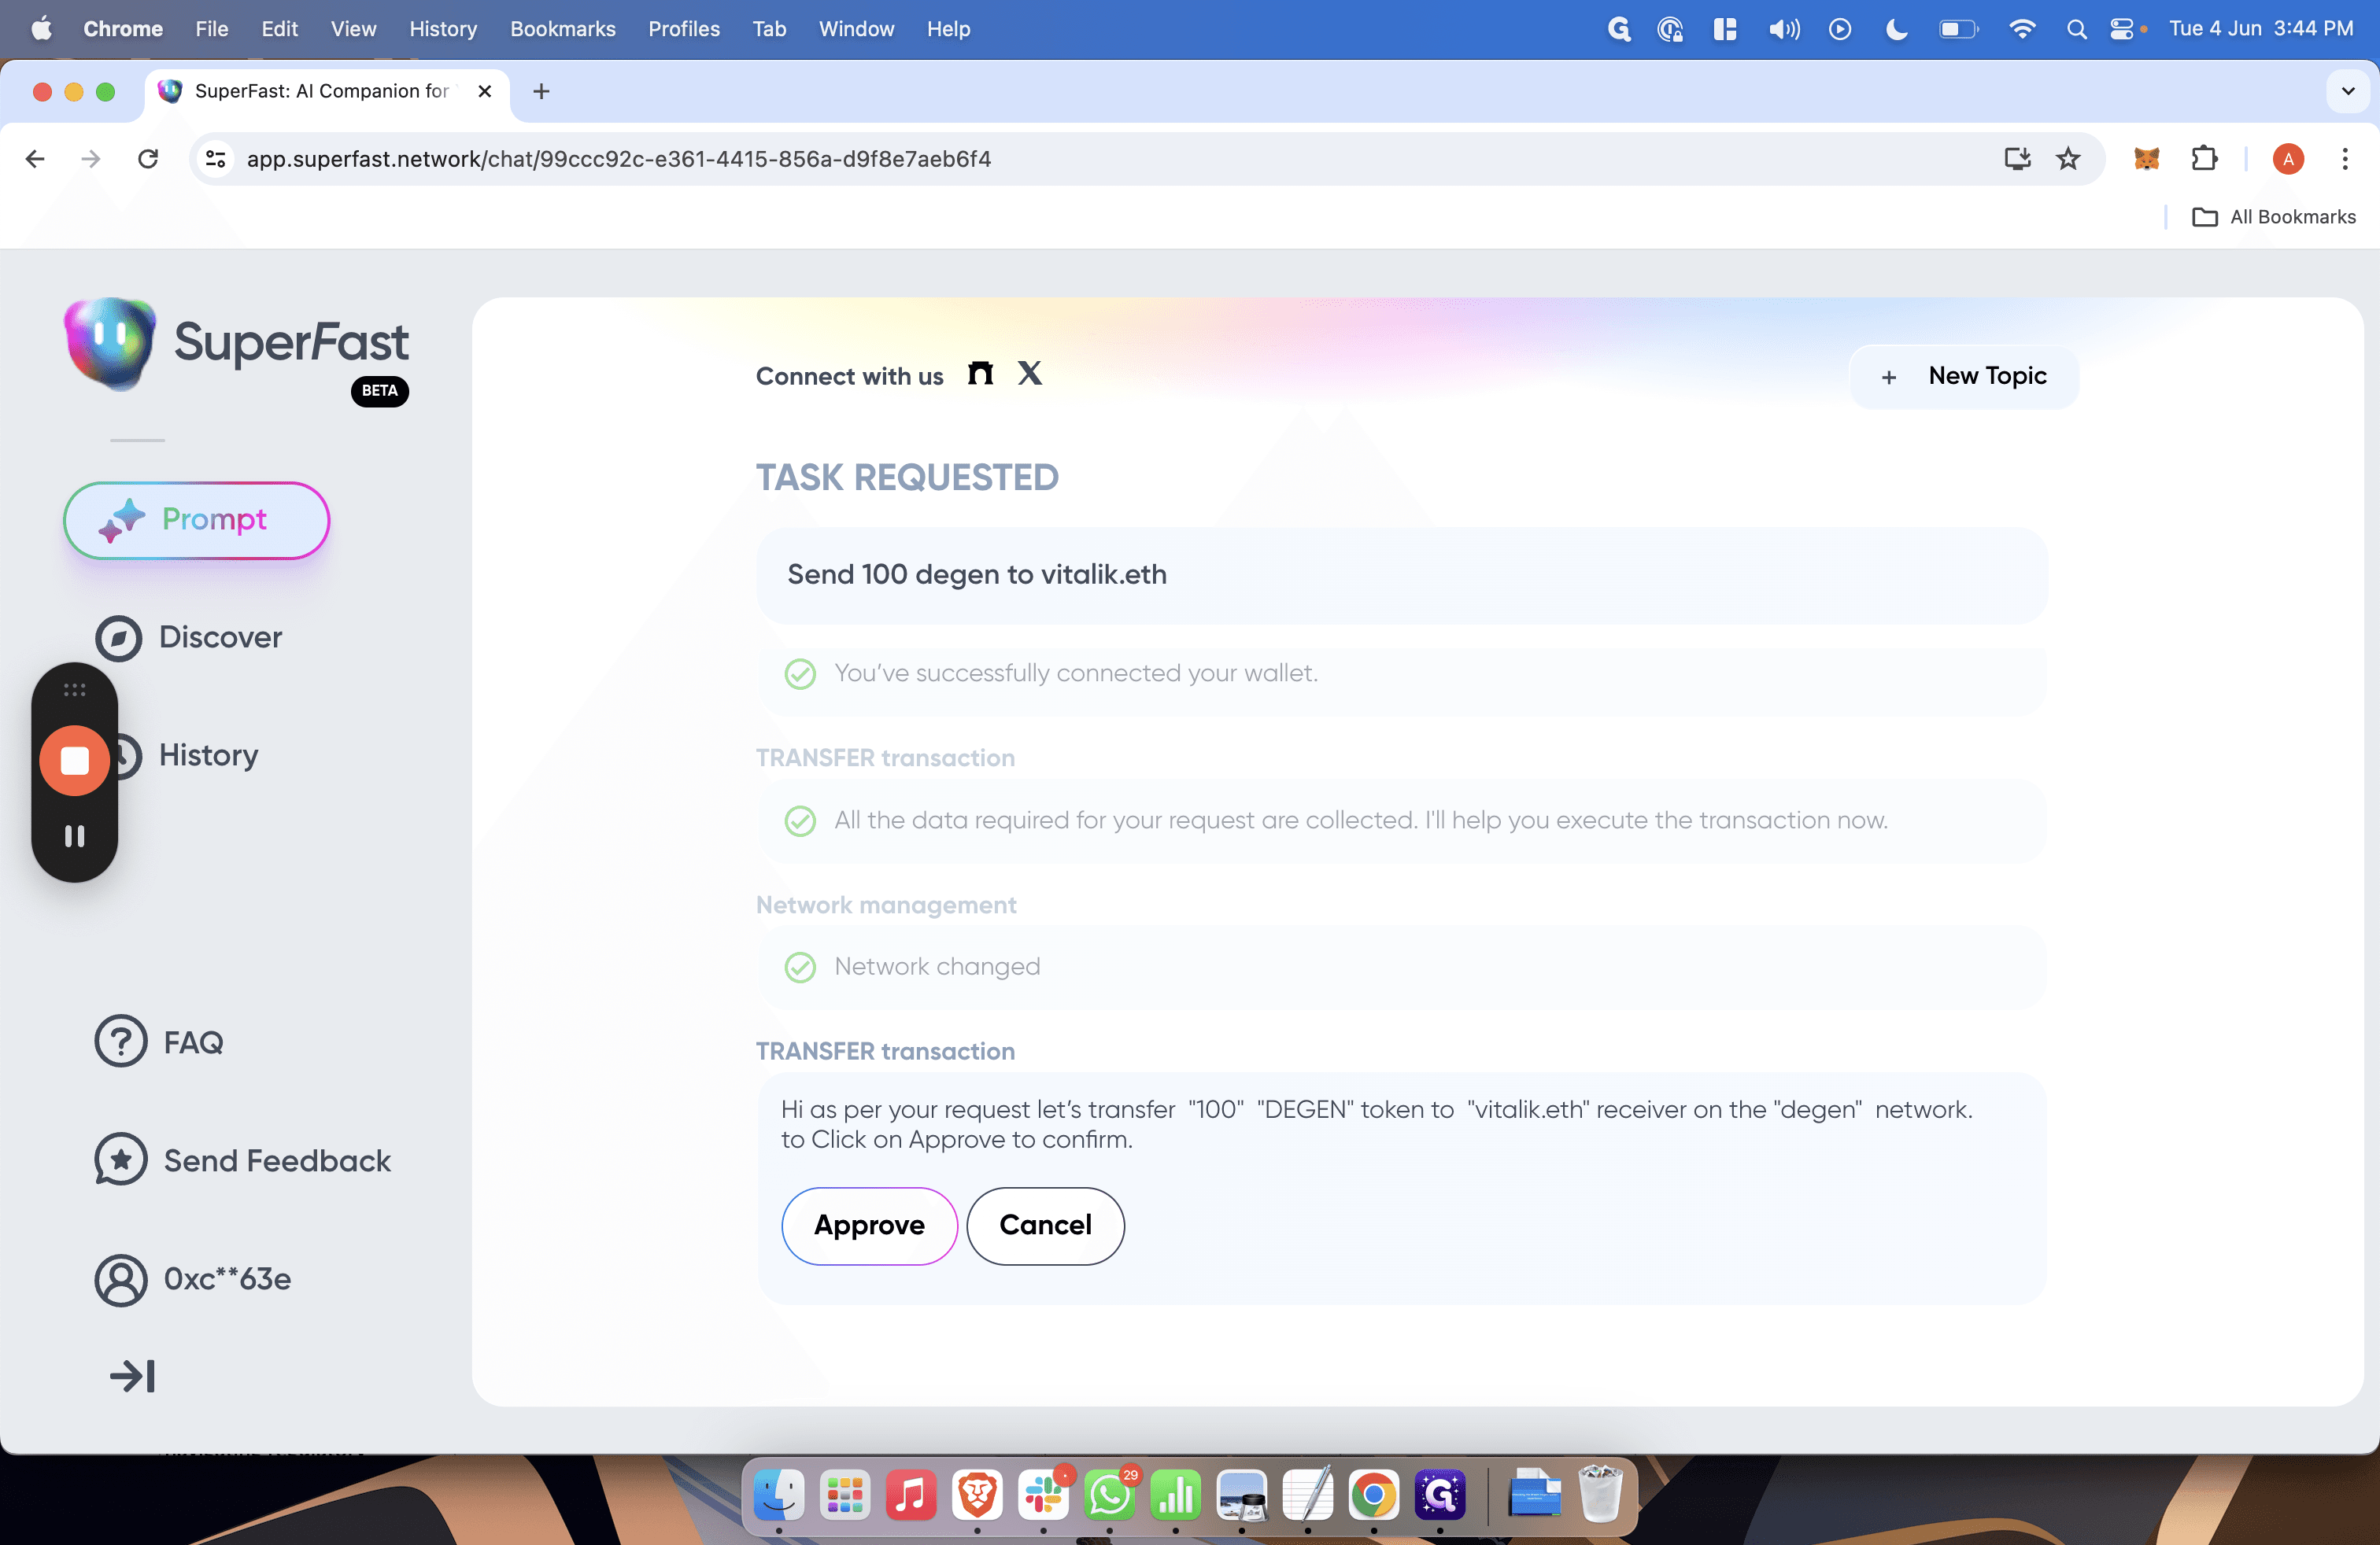
Task: Approve the DEGEN transfer
Action: click(869, 1225)
